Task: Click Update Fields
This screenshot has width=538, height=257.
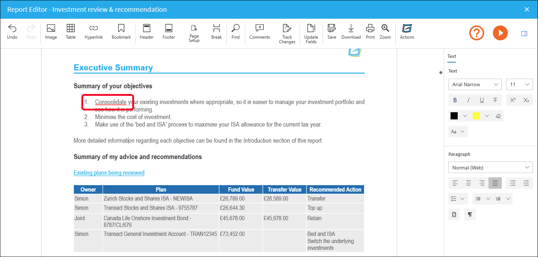Action: click(x=311, y=34)
